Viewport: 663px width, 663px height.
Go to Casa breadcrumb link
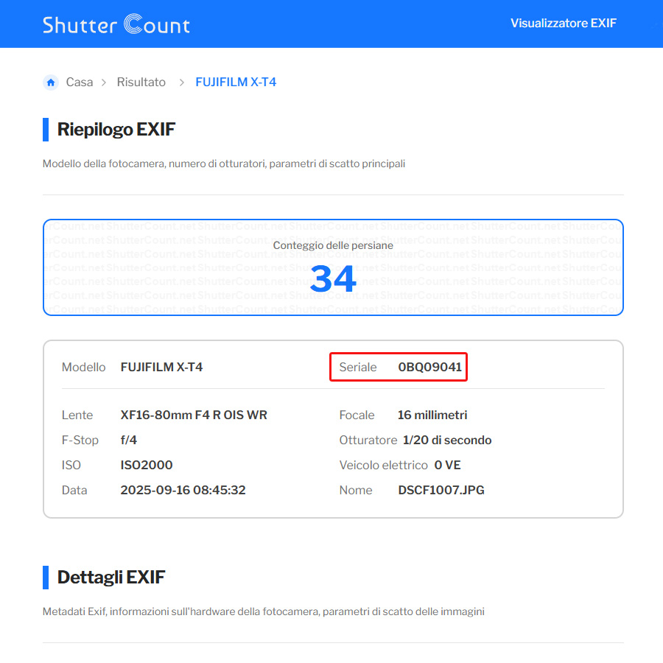tap(80, 82)
